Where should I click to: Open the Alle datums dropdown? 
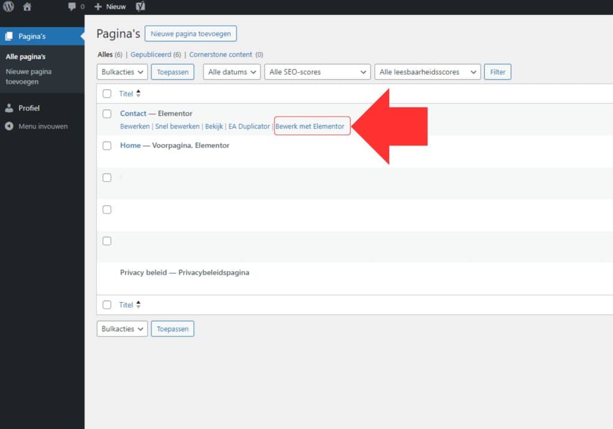232,71
